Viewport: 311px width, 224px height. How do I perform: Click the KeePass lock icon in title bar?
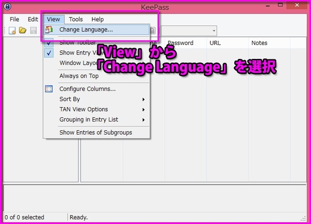click(8, 7)
